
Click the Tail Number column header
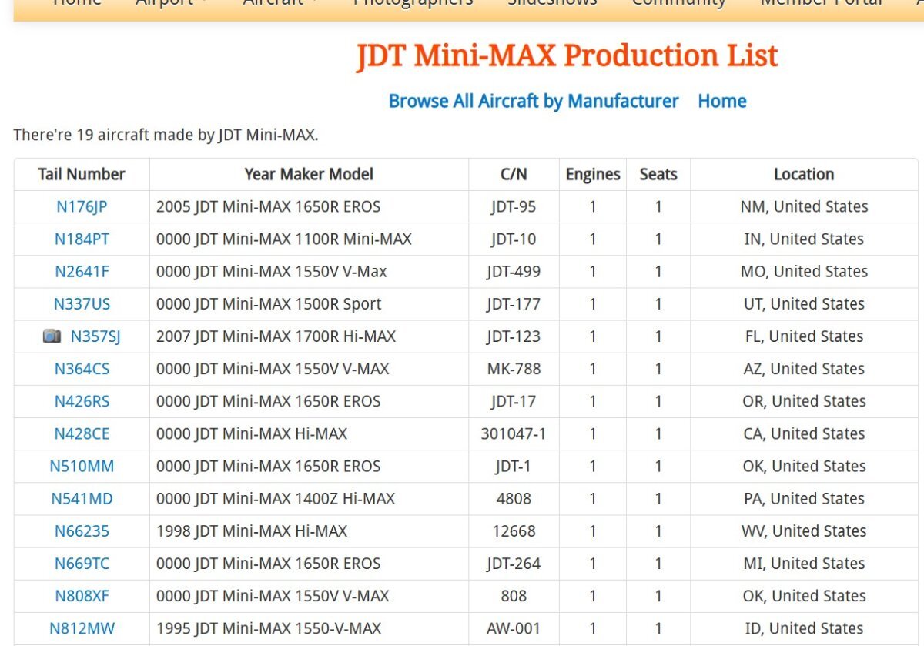point(82,174)
